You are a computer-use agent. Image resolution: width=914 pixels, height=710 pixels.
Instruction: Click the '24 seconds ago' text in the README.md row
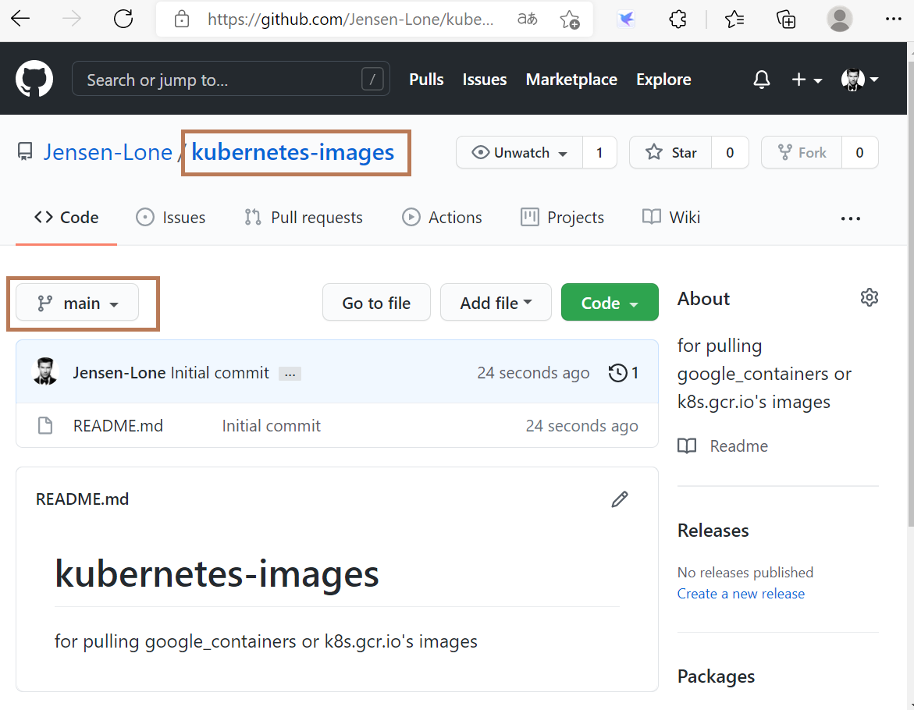581,426
